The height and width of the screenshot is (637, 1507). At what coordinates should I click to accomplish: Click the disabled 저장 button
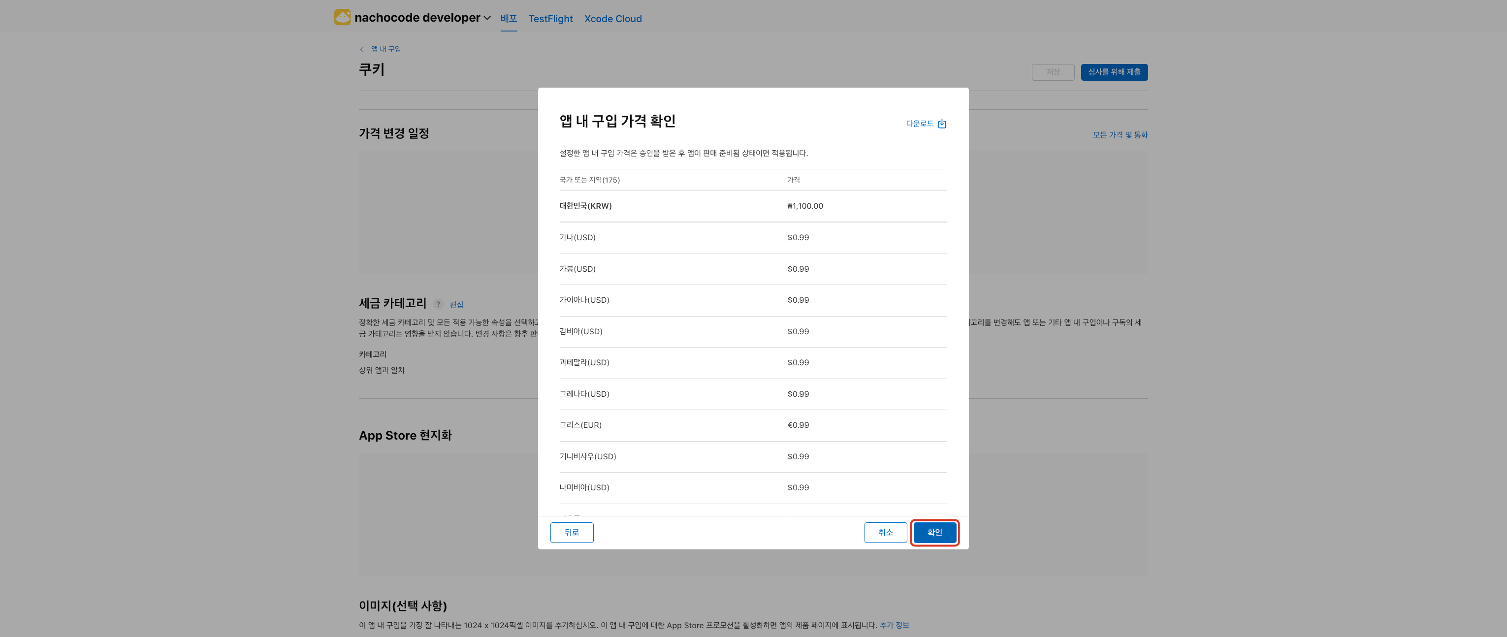tap(1053, 72)
